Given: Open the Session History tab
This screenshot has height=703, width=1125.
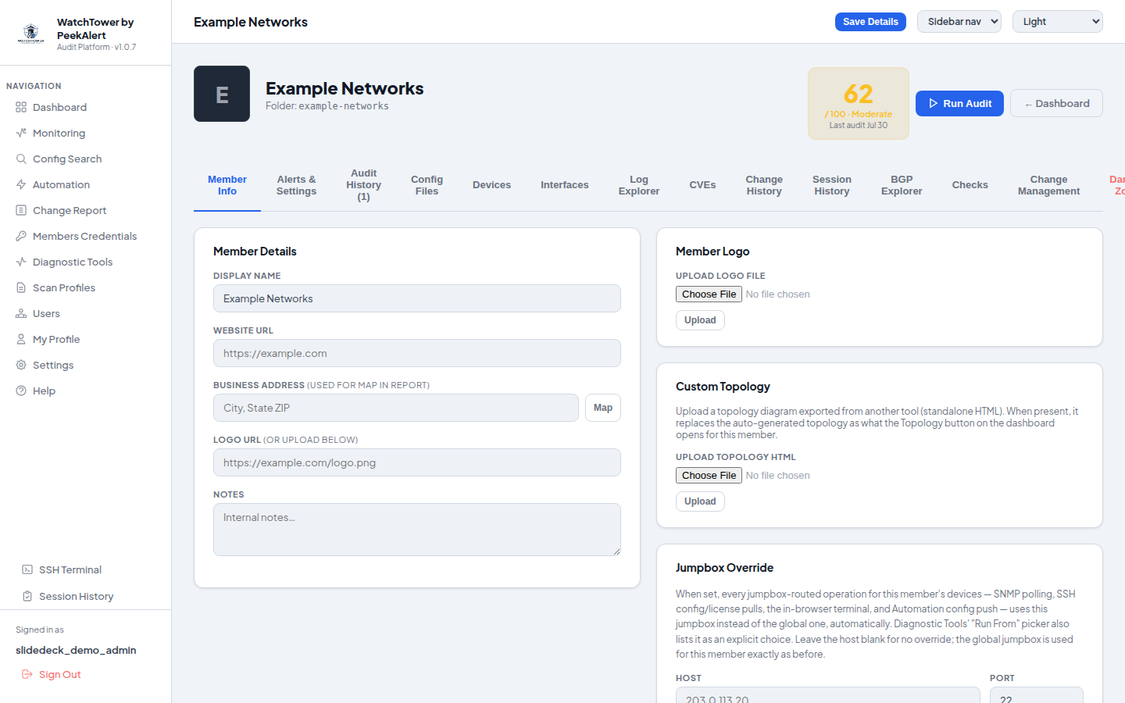Looking at the screenshot, I should click(832, 185).
